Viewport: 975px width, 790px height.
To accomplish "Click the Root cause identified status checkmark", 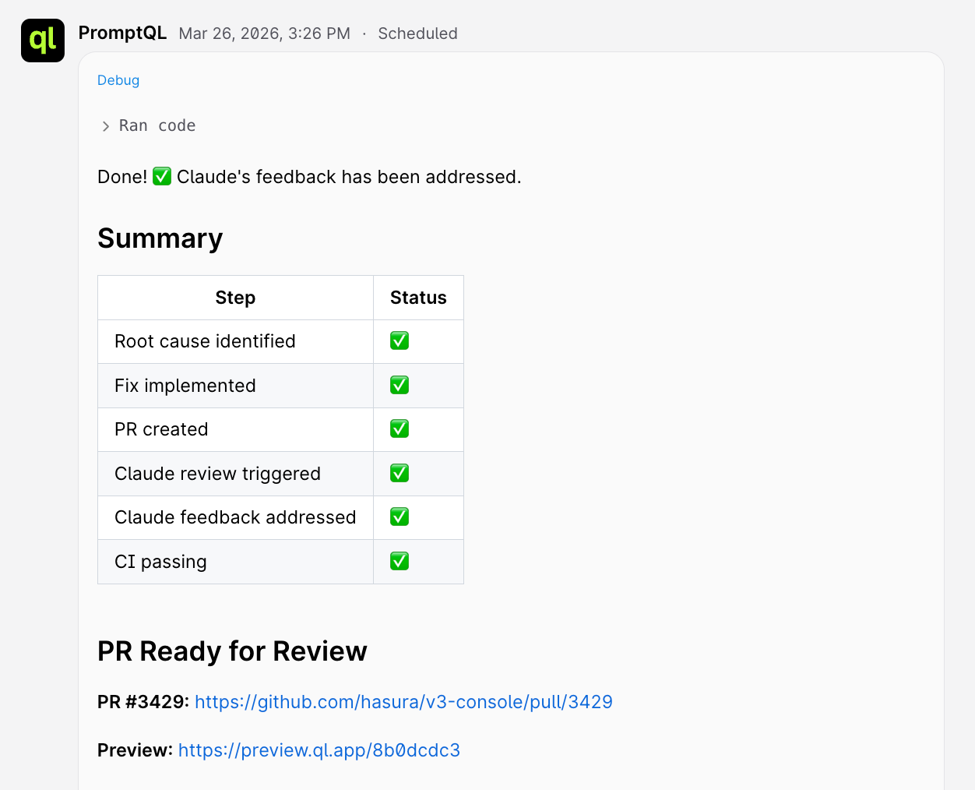I will coord(400,341).
